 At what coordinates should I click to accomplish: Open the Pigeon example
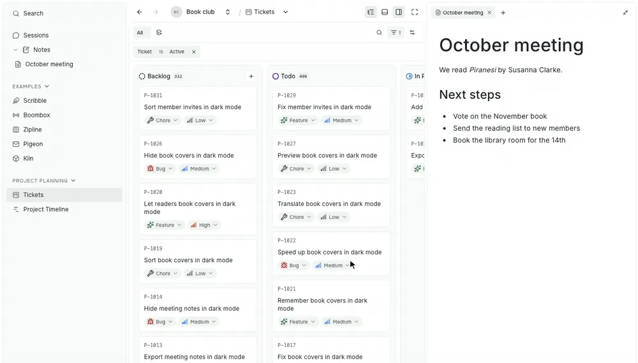[33, 144]
